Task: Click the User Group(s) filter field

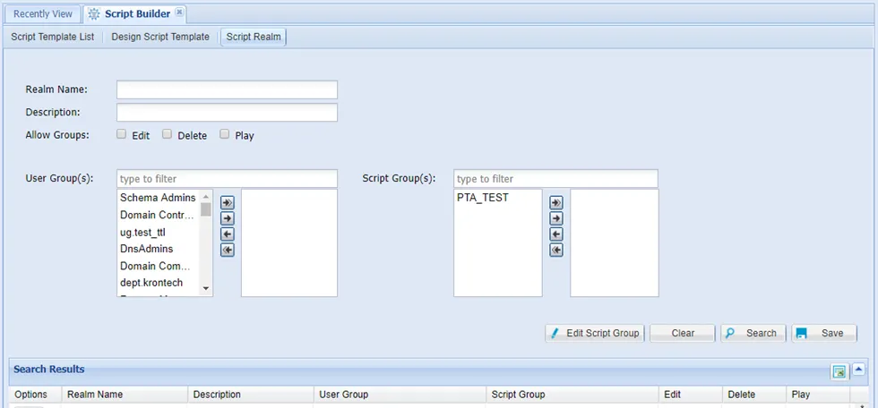Action: click(227, 179)
